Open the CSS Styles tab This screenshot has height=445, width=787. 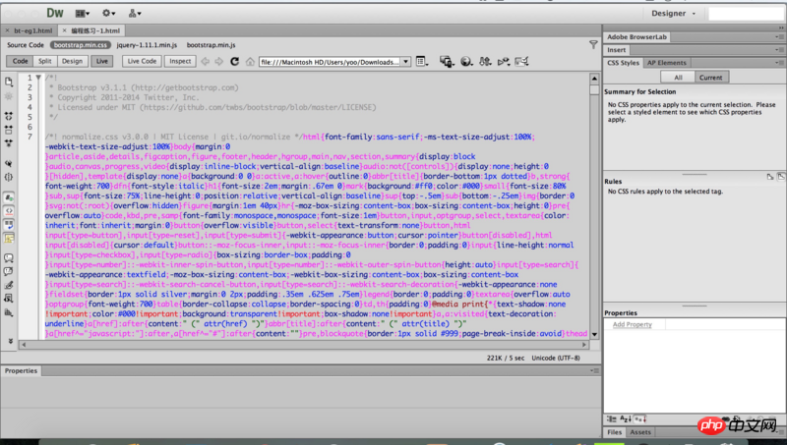point(623,63)
